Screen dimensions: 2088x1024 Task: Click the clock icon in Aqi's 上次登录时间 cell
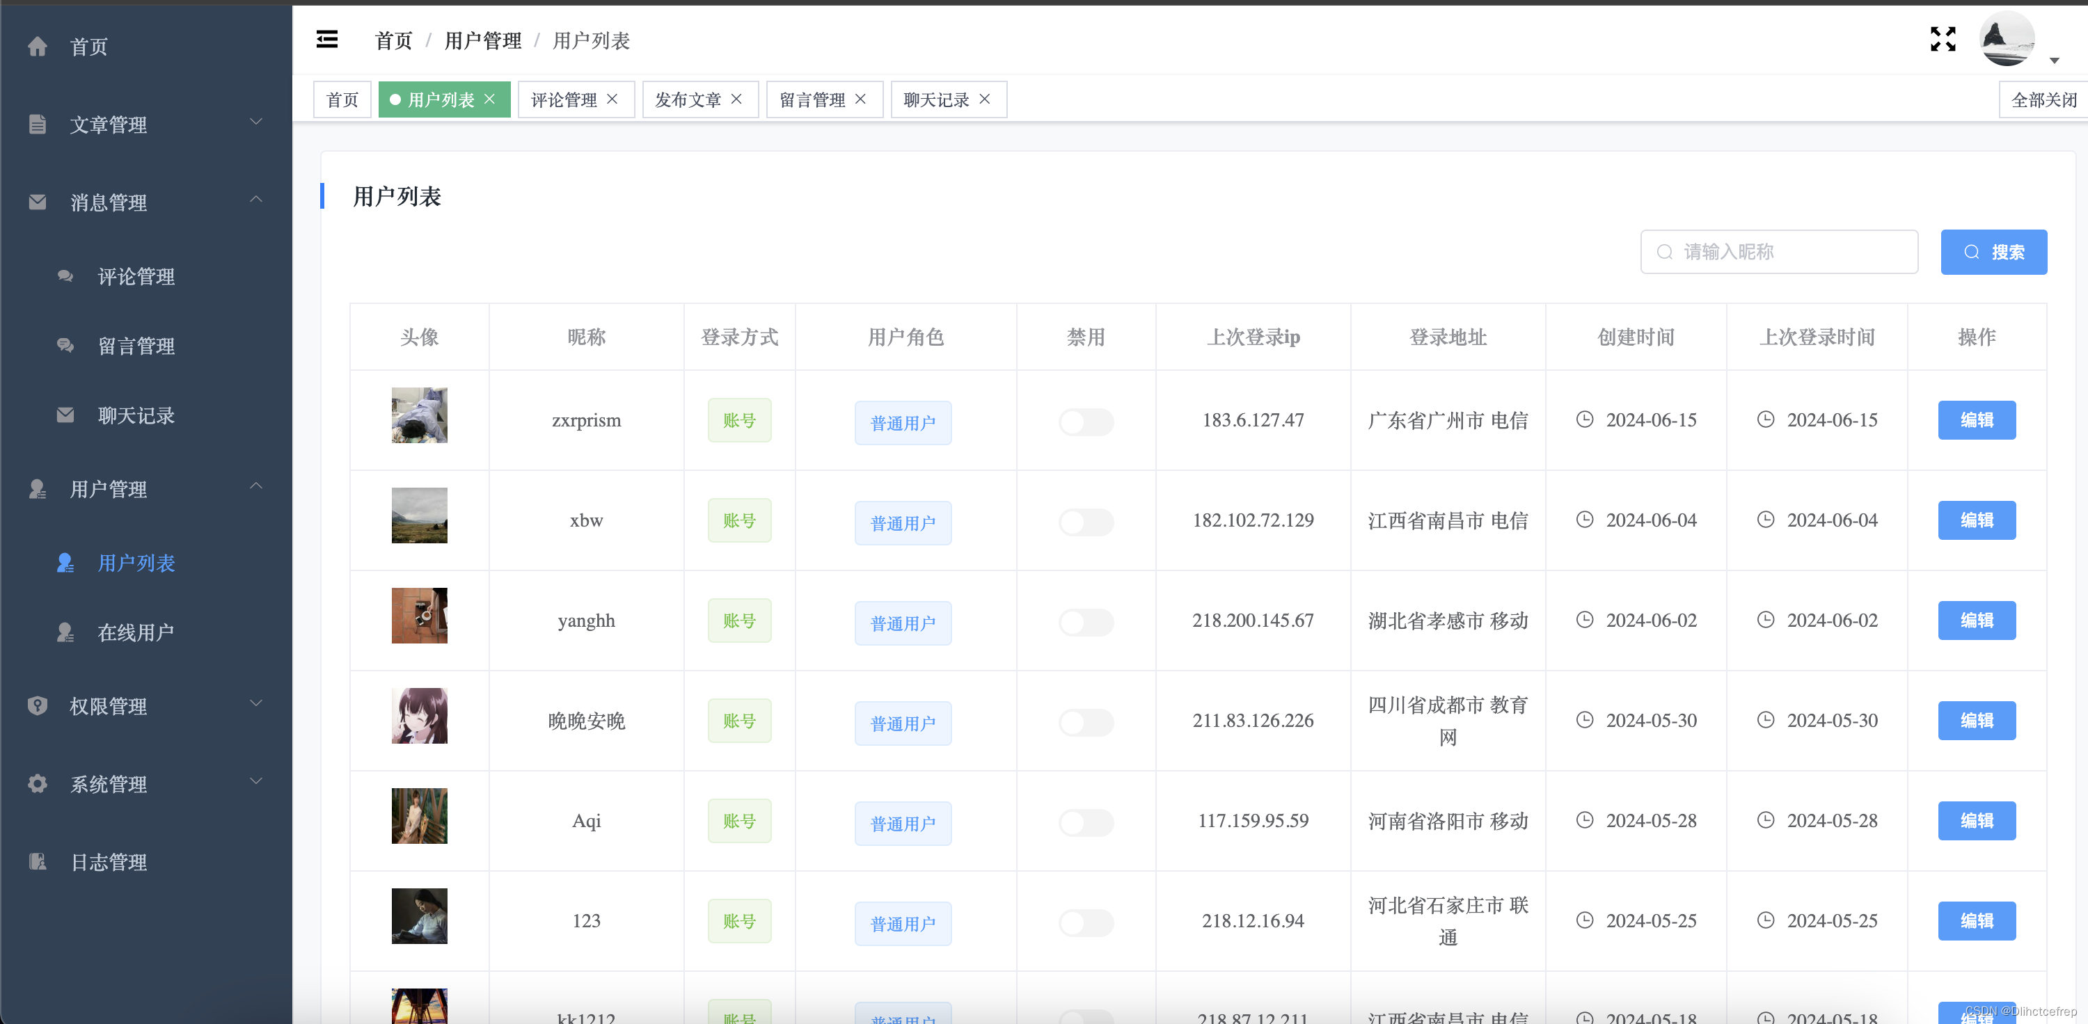1765,820
